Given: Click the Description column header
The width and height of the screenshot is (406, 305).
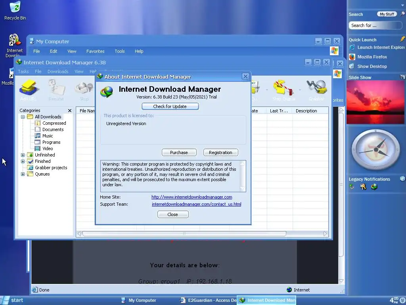Looking at the screenshot, I should pyautogui.click(x=310, y=111).
